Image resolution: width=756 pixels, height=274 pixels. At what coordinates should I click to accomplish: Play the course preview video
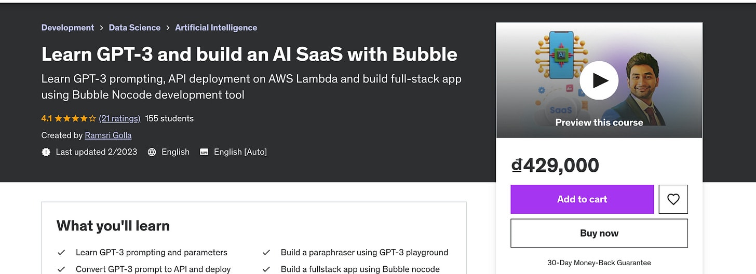pos(599,80)
